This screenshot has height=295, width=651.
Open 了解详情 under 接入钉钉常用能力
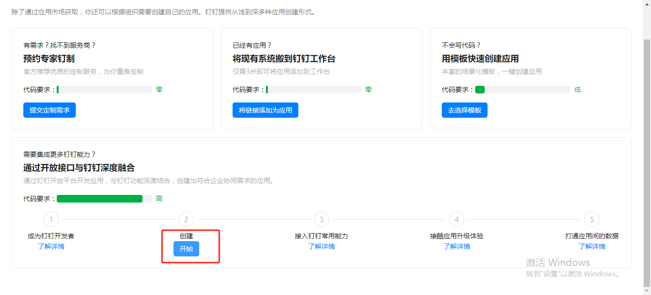[x=321, y=246]
